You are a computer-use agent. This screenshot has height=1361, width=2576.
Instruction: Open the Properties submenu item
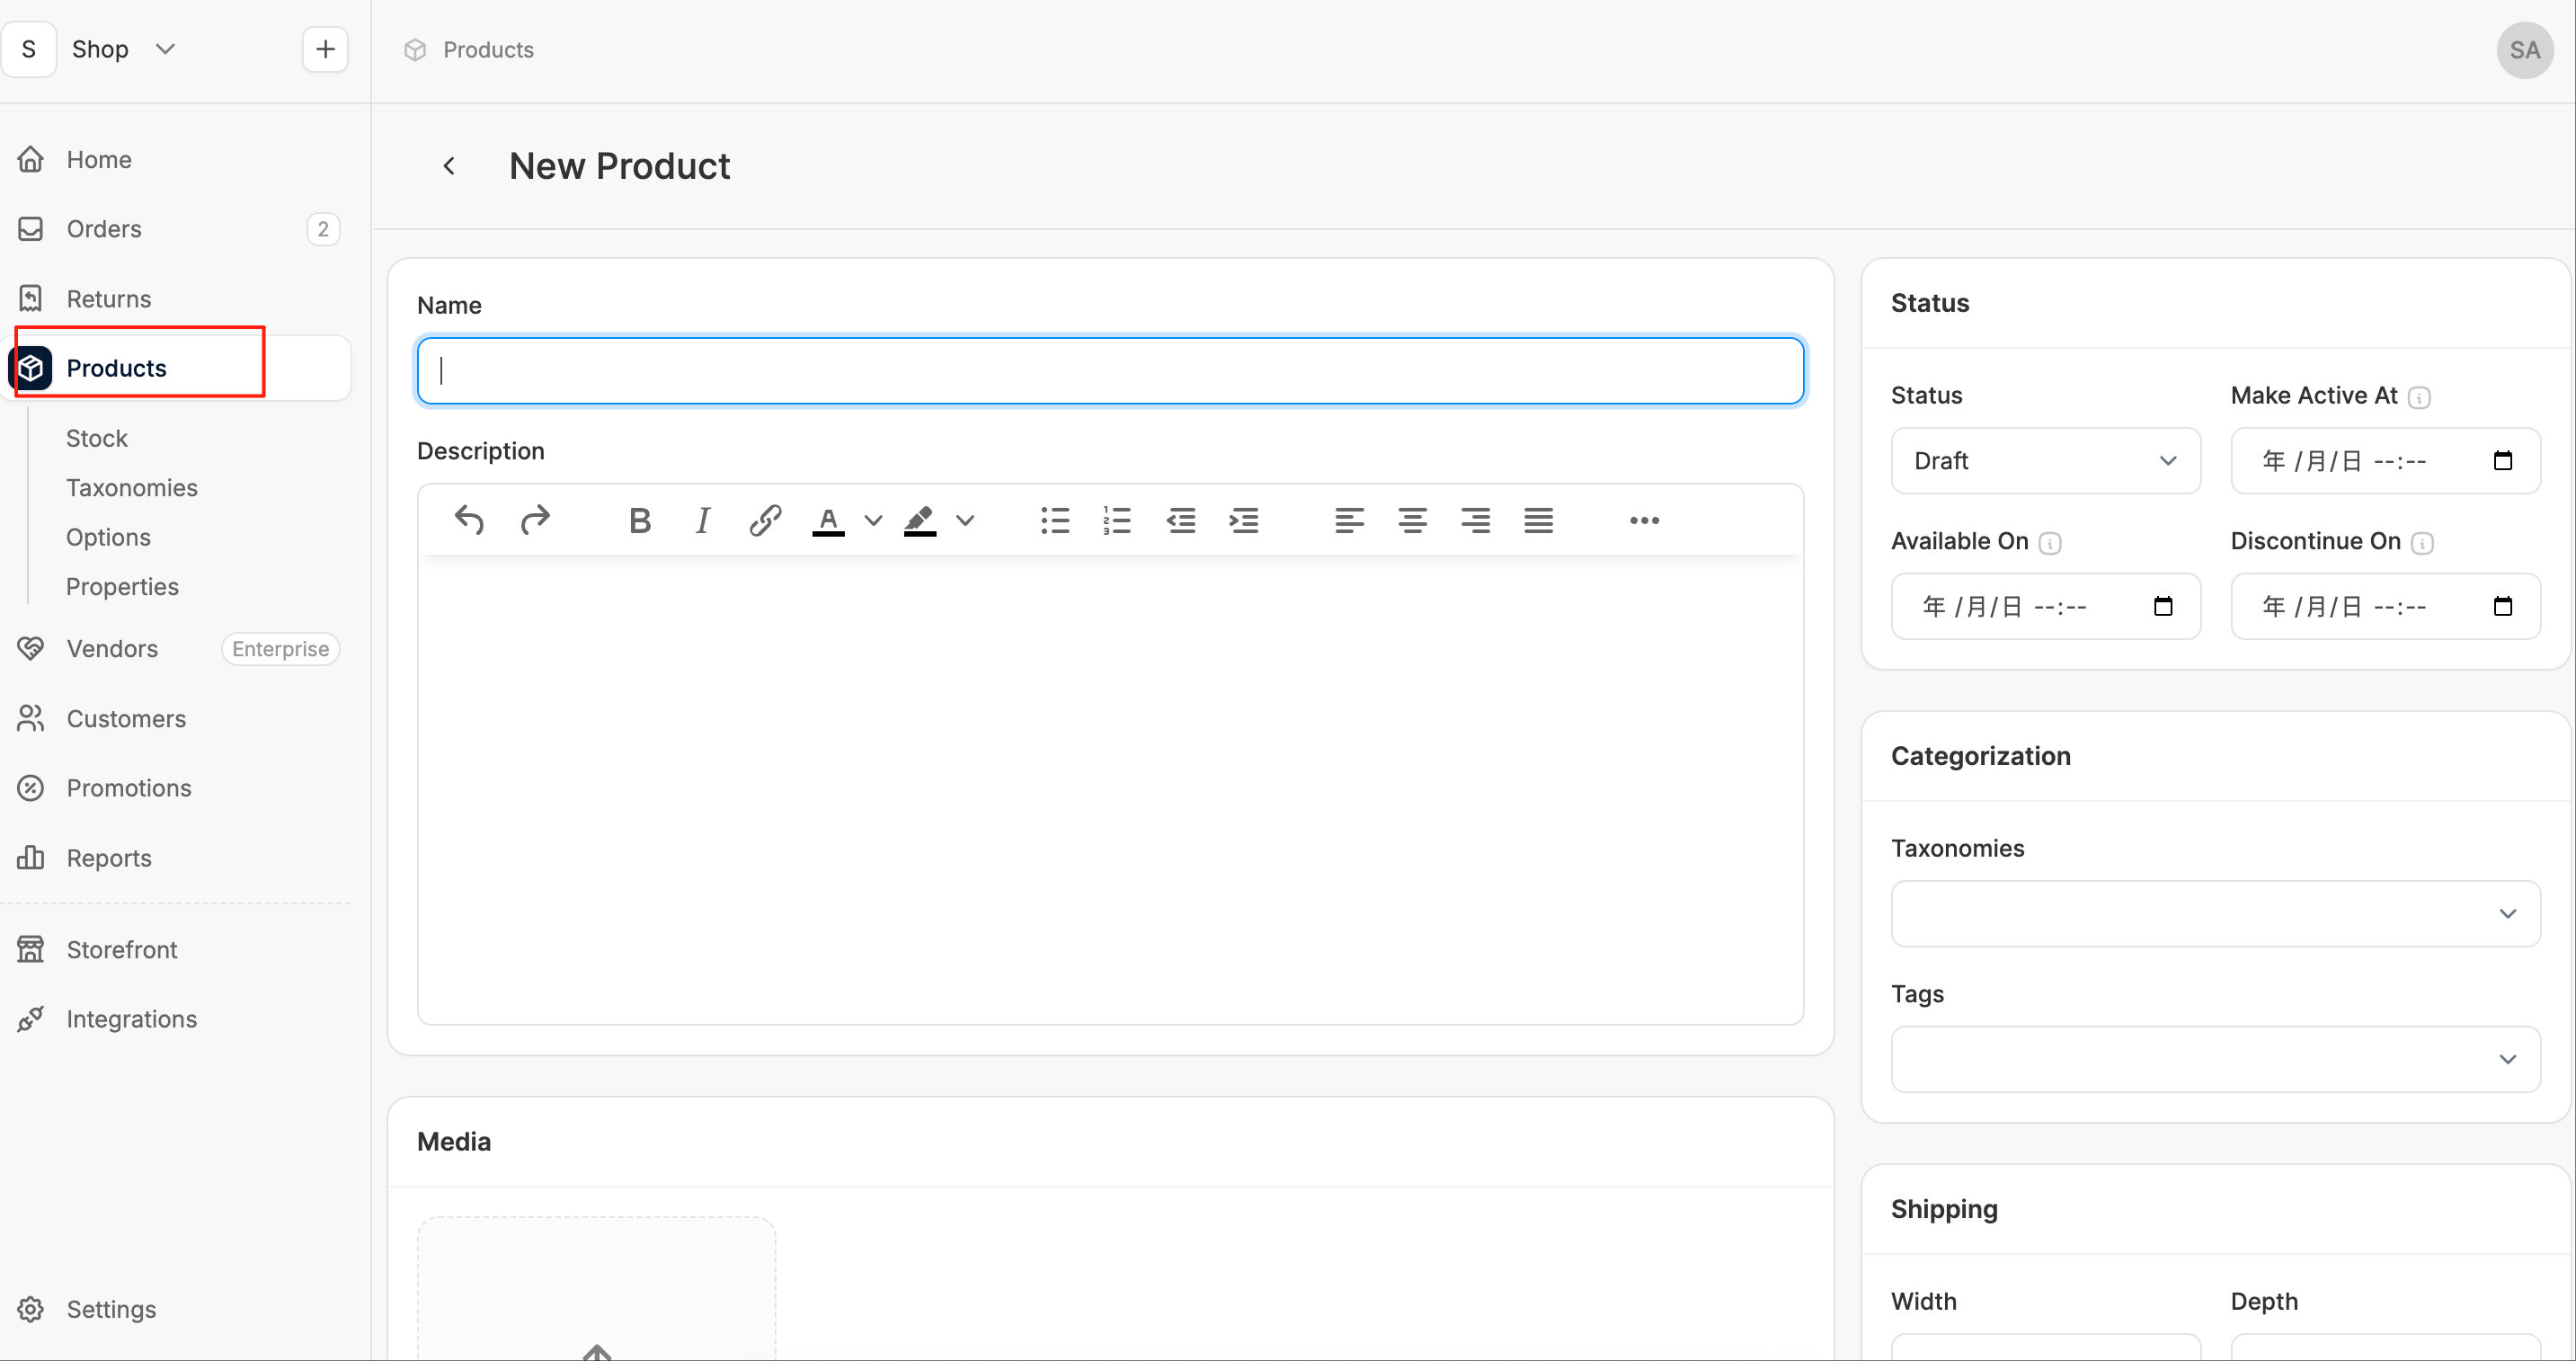click(122, 587)
